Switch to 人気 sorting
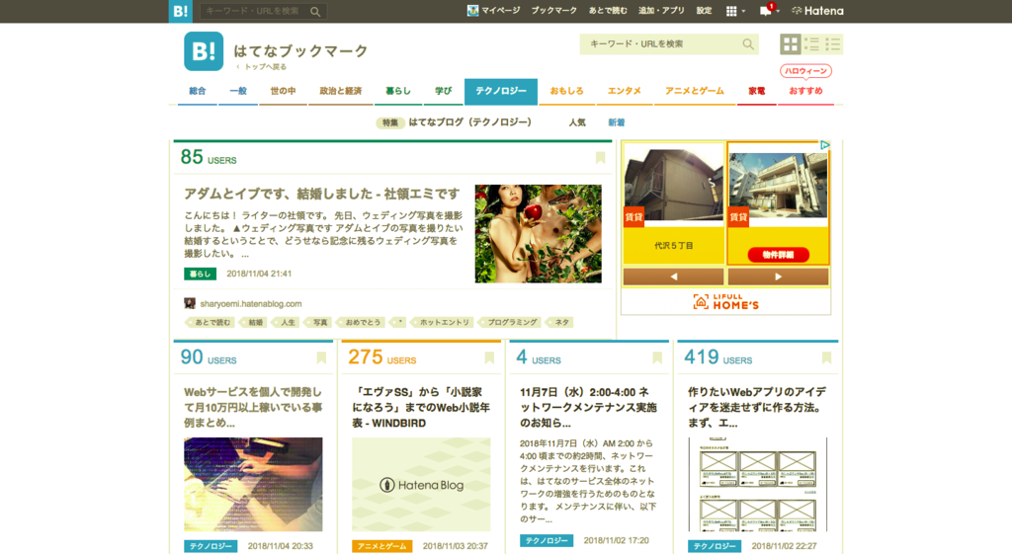The height and width of the screenshot is (554, 1012). (577, 122)
